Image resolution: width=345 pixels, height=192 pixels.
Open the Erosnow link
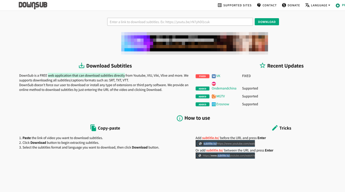223,104
